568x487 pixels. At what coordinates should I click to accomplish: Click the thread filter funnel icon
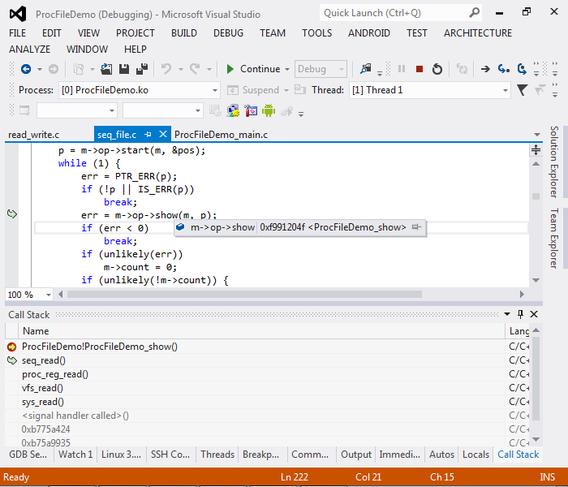(x=523, y=90)
